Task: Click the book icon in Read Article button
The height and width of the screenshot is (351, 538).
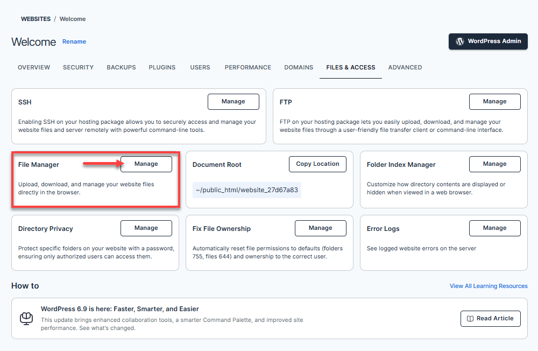Action: [470, 319]
